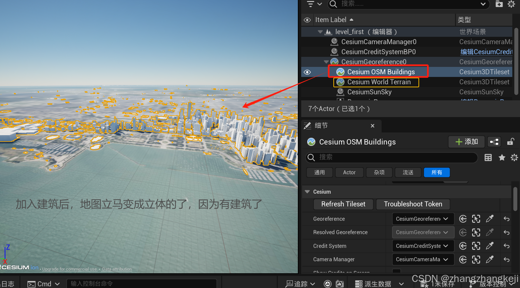
Task: Open the outliner filter options icon
Action: 314,4
